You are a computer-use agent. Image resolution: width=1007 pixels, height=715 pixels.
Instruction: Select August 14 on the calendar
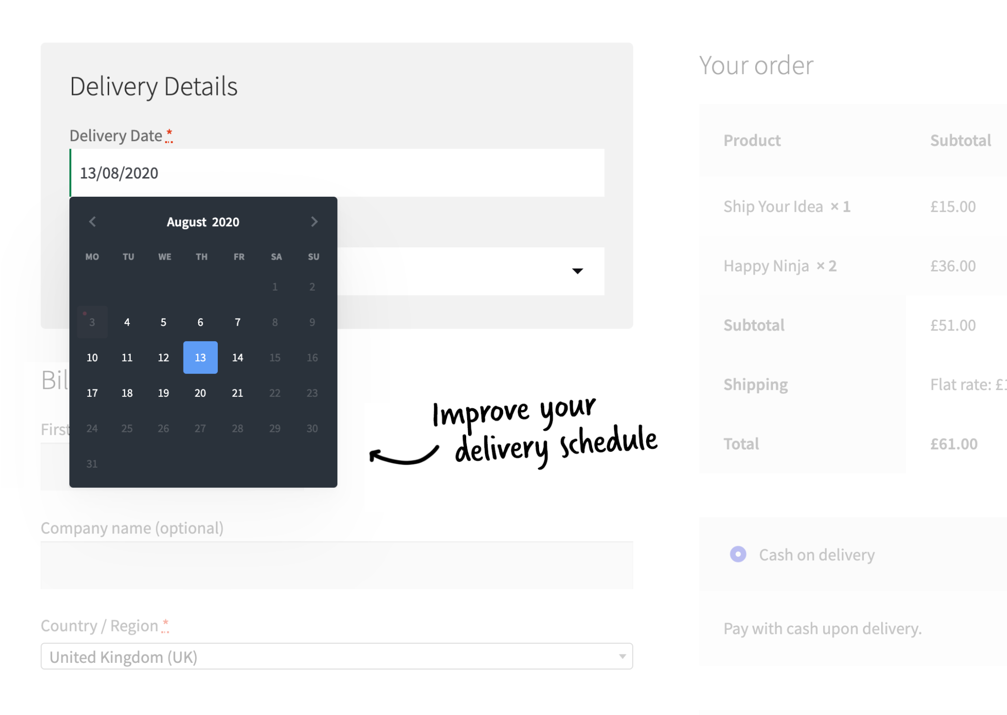(x=237, y=357)
